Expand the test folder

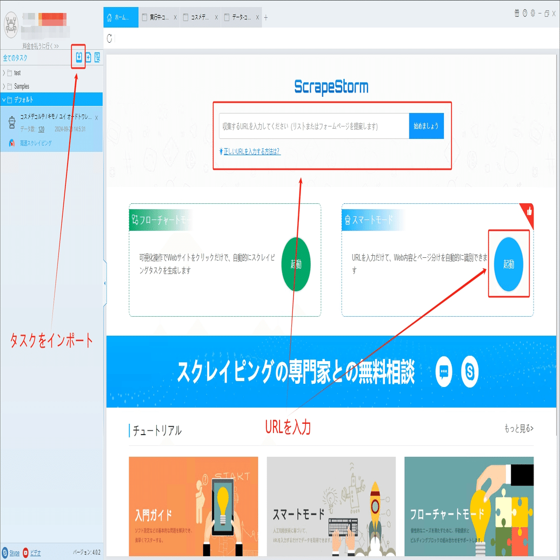pyautogui.click(x=4, y=73)
